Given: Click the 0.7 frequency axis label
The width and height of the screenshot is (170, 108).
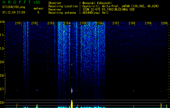Looking at the screenshot, I should [x=2, y=89].
